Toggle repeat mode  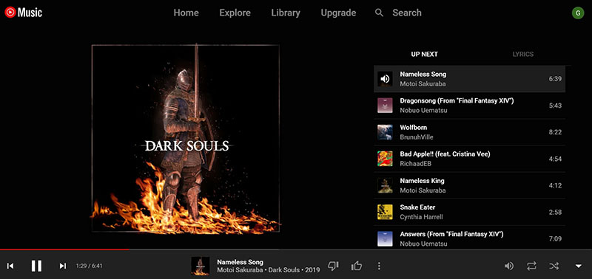tap(531, 266)
